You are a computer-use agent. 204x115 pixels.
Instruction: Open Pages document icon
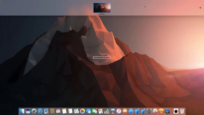[x=101, y=111]
